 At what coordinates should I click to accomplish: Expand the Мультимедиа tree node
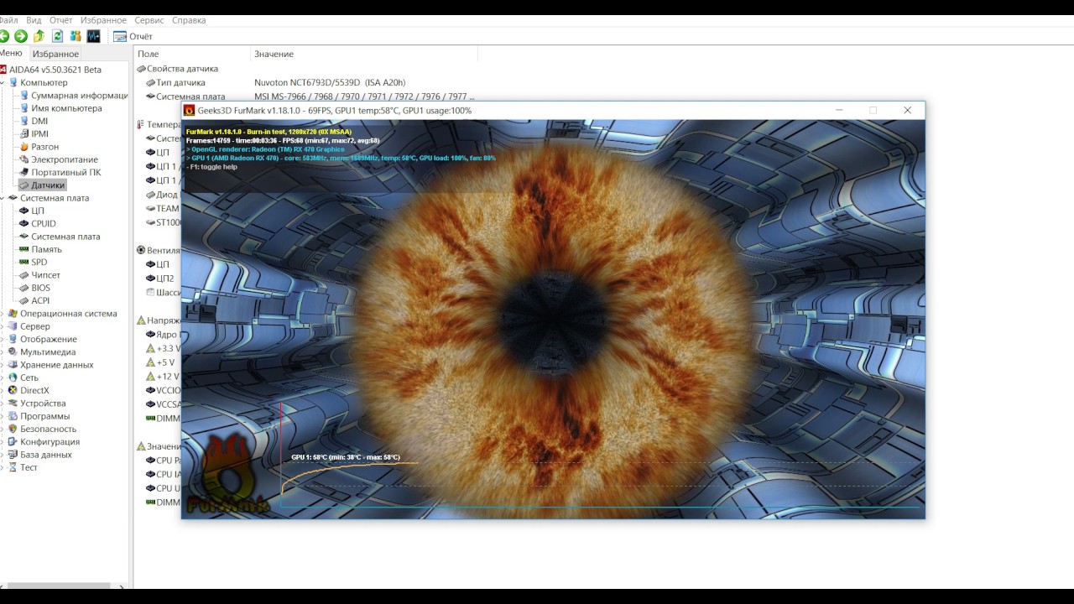(3, 352)
